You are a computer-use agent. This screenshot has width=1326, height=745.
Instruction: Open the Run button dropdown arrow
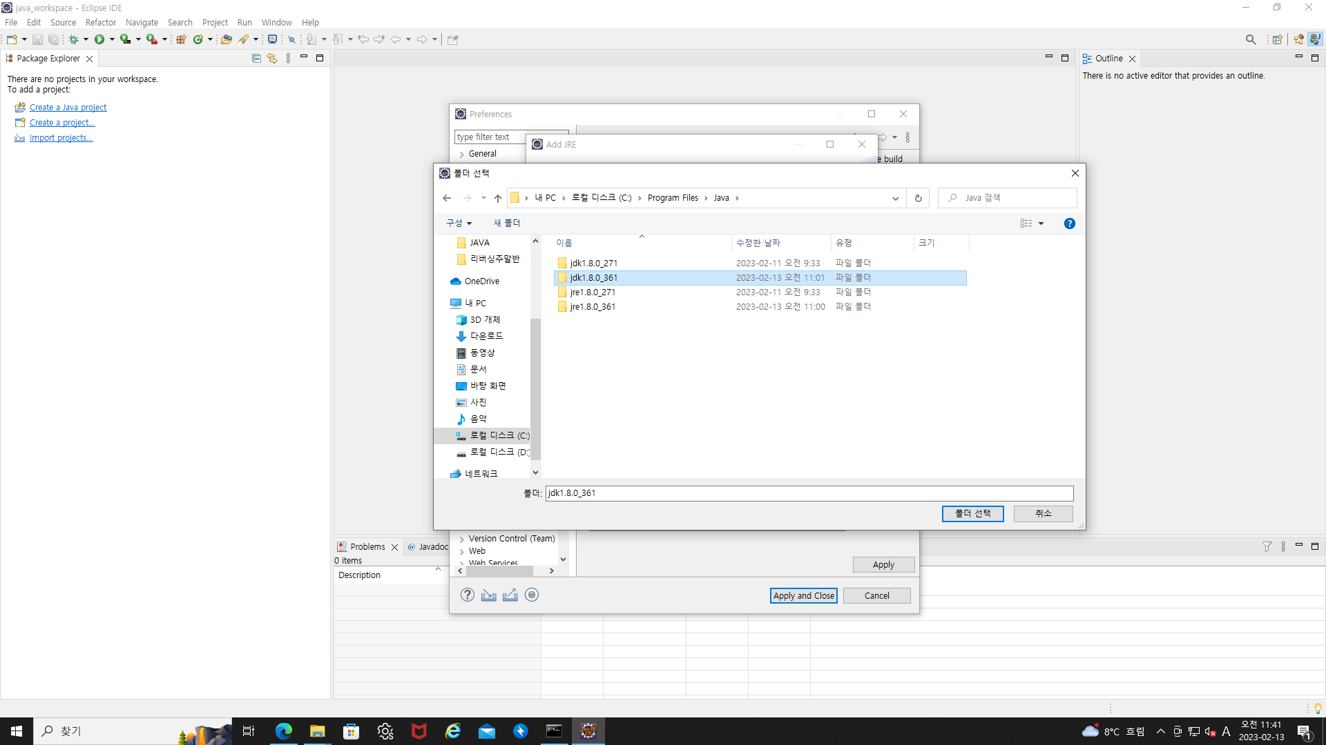[112, 39]
